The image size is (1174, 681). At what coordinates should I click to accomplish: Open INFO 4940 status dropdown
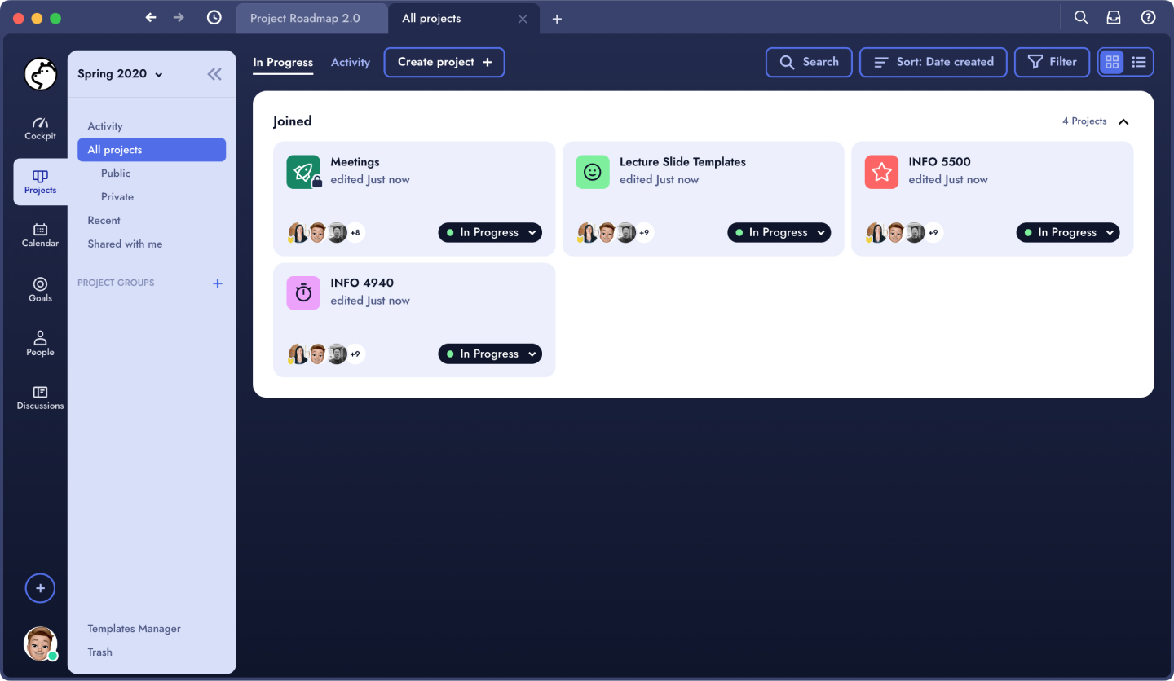(x=490, y=354)
